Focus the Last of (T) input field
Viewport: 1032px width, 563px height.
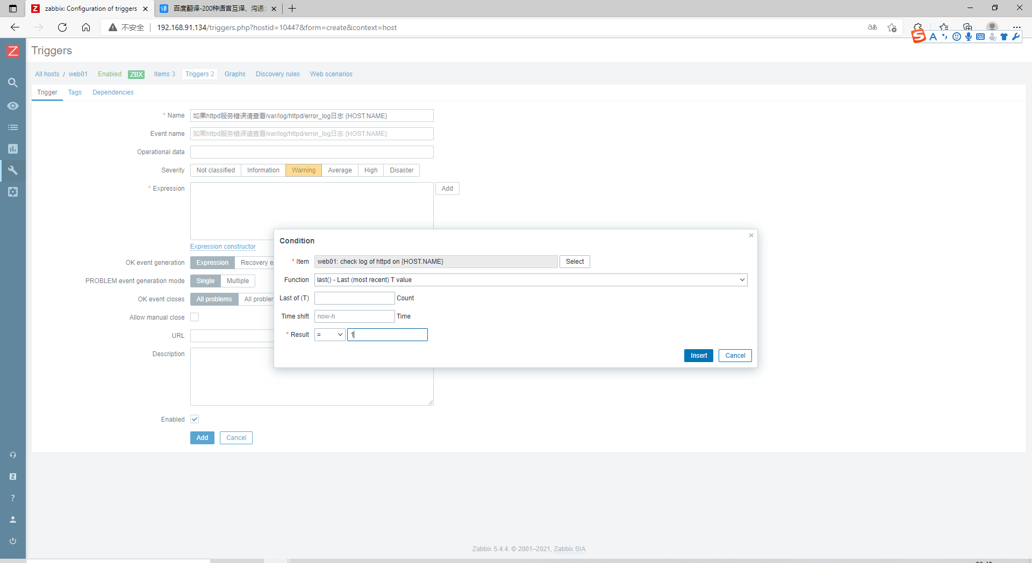coord(355,298)
